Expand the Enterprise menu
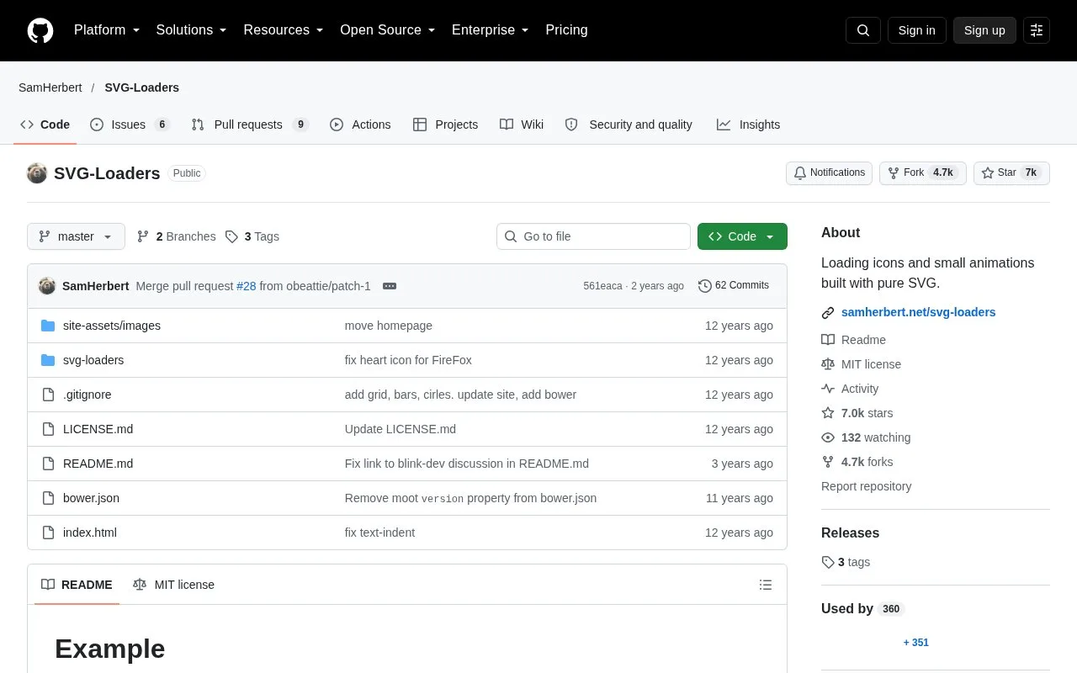Viewport: 1077px width, 673px height. pos(491,30)
